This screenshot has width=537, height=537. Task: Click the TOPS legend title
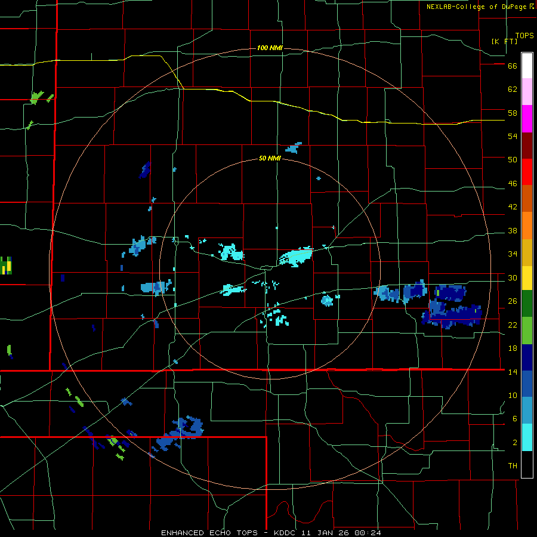click(524, 36)
